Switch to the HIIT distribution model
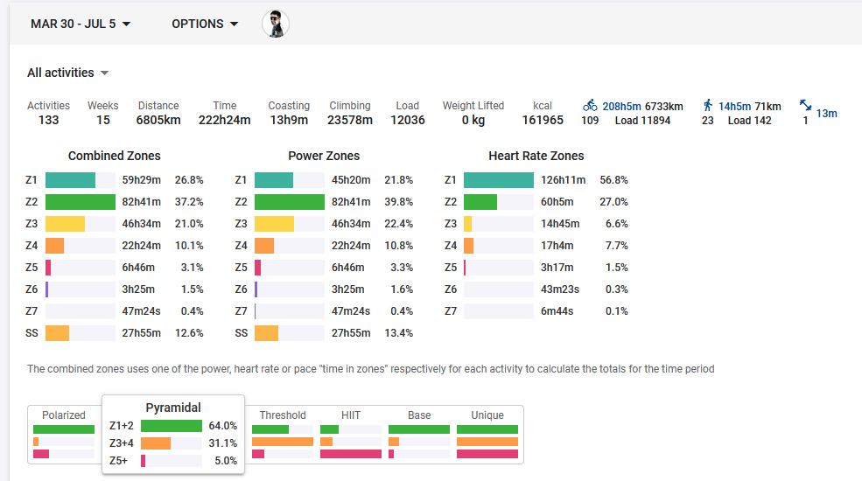 (x=351, y=415)
